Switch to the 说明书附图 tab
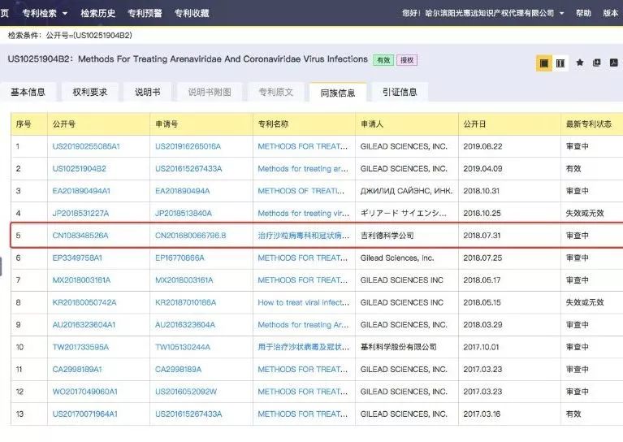 point(210,92)
